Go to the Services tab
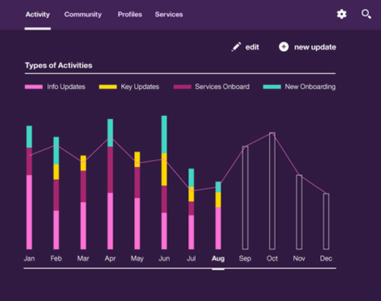 tap(169, 14)
